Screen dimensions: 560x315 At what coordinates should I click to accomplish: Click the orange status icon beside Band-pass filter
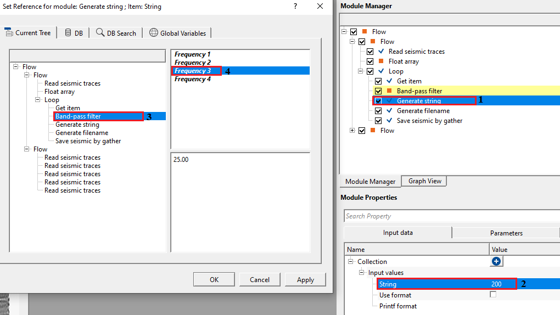389,91
